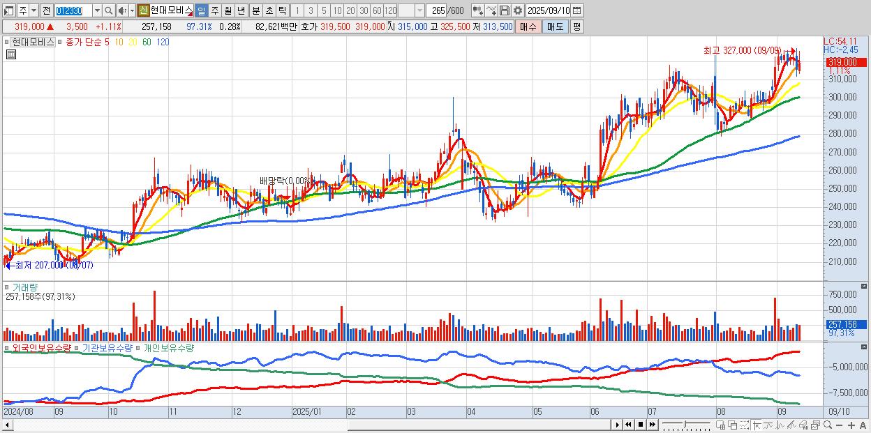Open the grid table icon under the 현대모비스 legend
Image resolution: width=871 pixels, height=433 pixels.
click(11, 54)
